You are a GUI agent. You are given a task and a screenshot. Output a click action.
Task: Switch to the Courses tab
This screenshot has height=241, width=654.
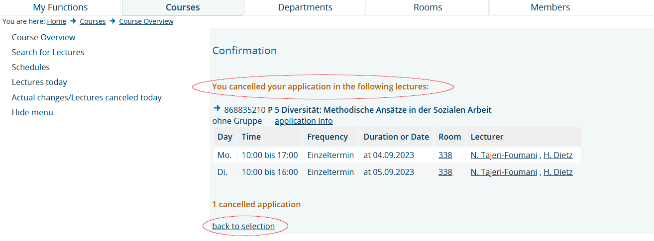[183, 7]
